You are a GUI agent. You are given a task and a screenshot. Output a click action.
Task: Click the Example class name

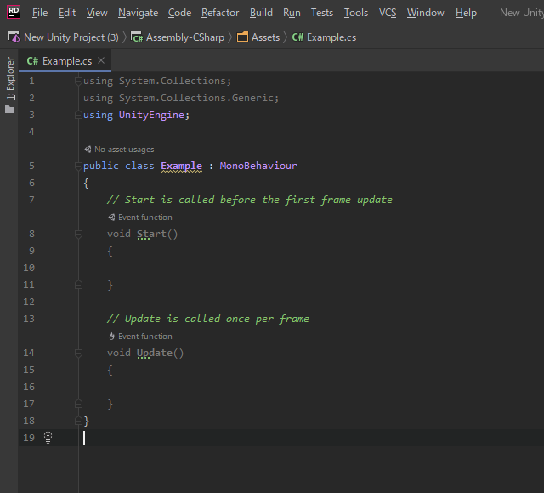pos(181,166)
